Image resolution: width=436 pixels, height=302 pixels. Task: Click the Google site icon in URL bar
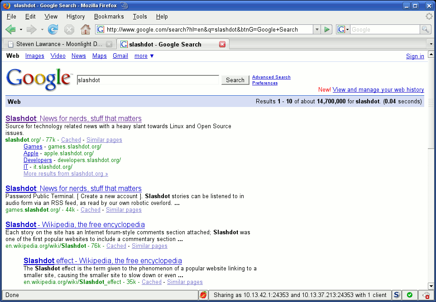click(101, 29)
